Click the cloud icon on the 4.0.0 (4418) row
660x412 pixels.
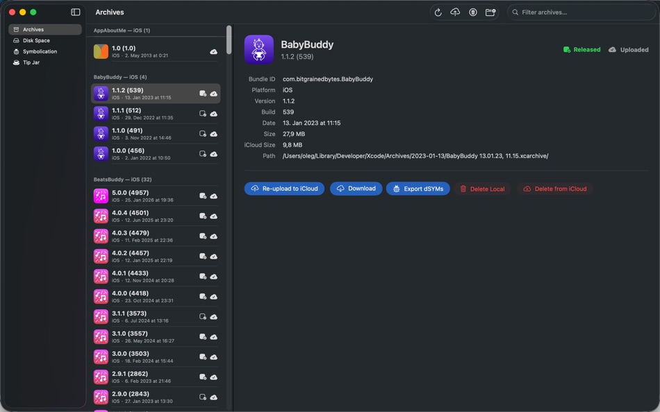click(x=214, y=298)
